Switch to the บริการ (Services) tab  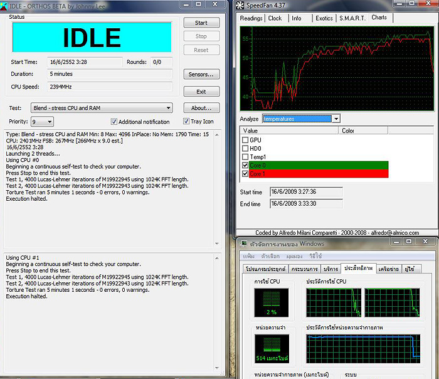click(331, 269)
